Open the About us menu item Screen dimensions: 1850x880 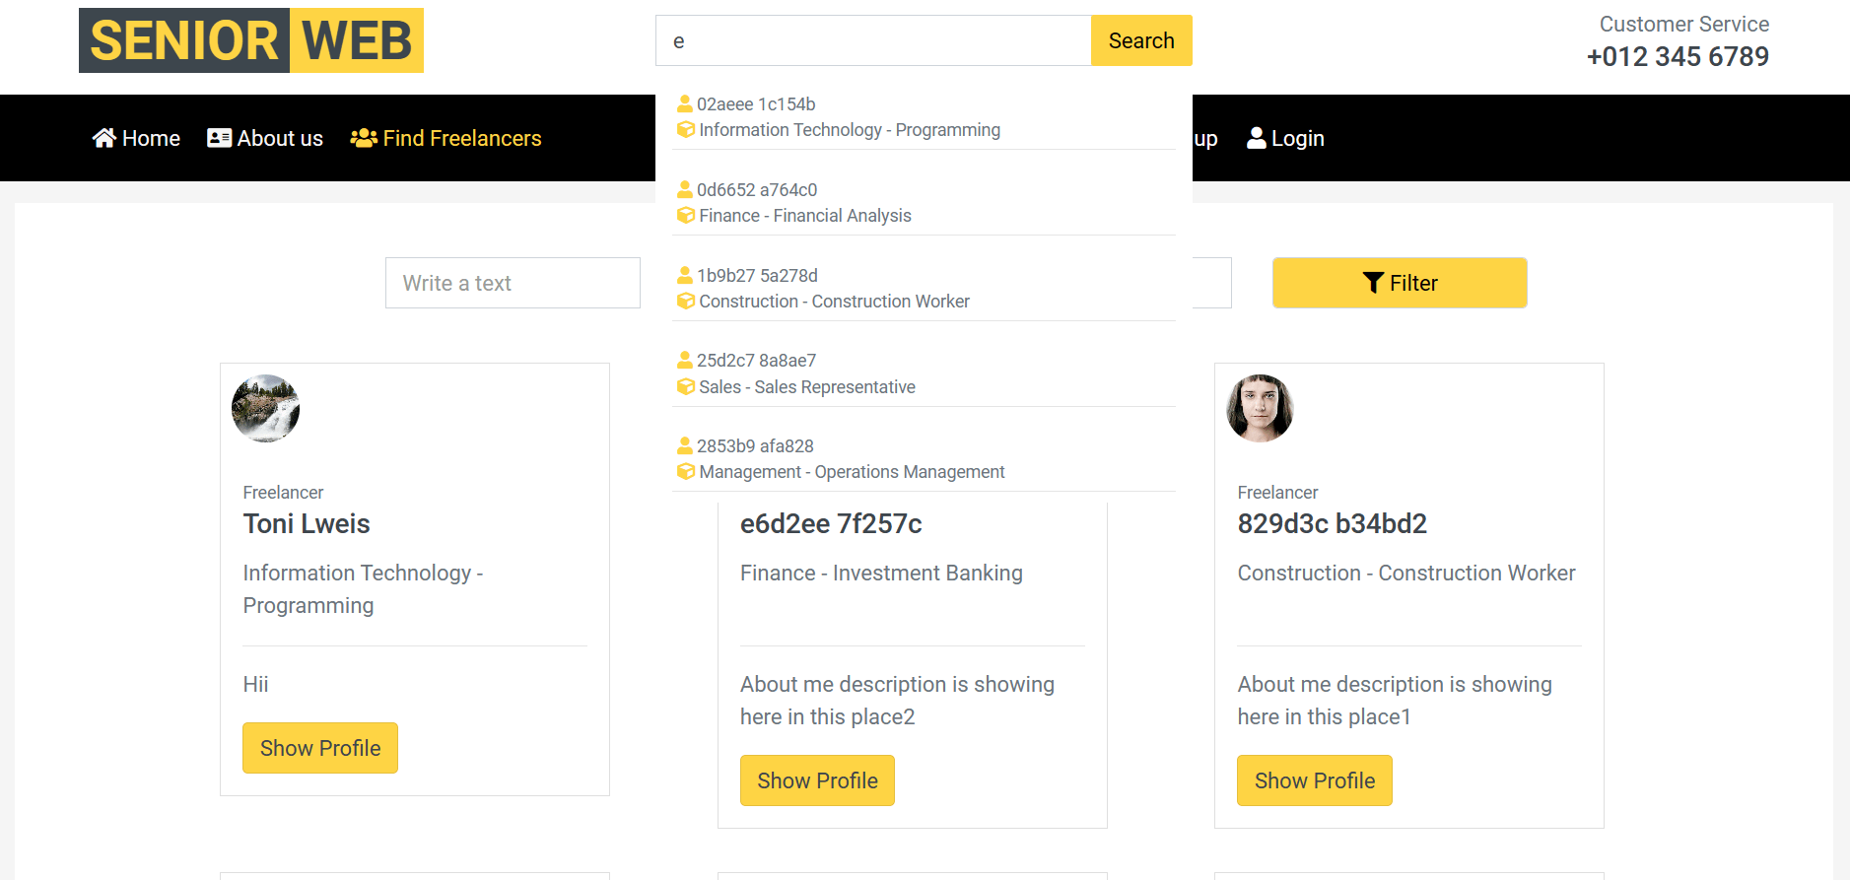[280, 138]
